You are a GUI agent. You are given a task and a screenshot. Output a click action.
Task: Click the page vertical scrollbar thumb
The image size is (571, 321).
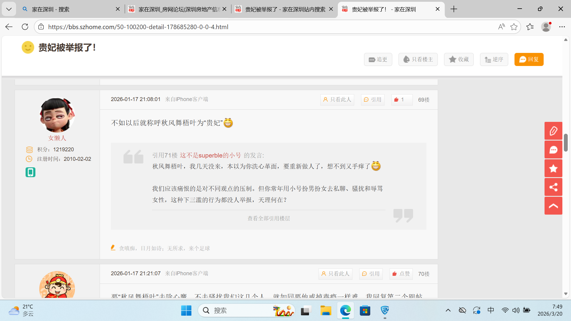click(x=566, y=143)
